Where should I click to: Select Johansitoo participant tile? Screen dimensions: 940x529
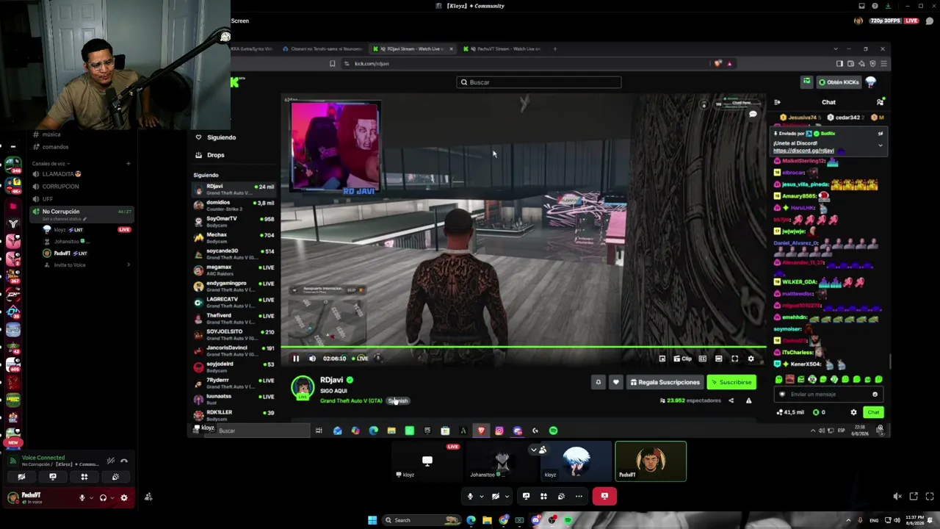click(502, 461)
